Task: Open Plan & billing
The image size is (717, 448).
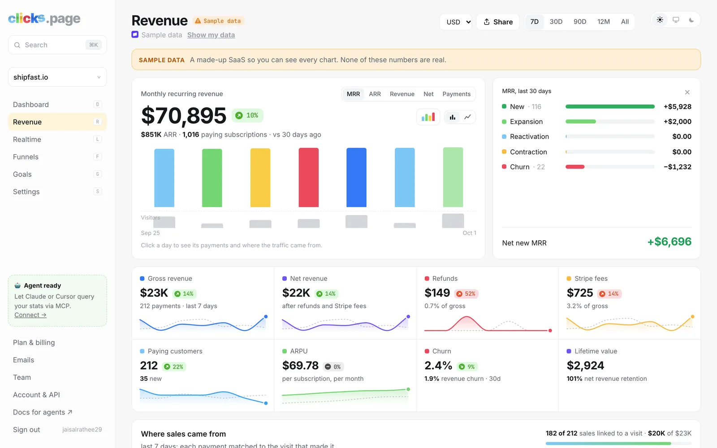Action: (x=34, y=342)
